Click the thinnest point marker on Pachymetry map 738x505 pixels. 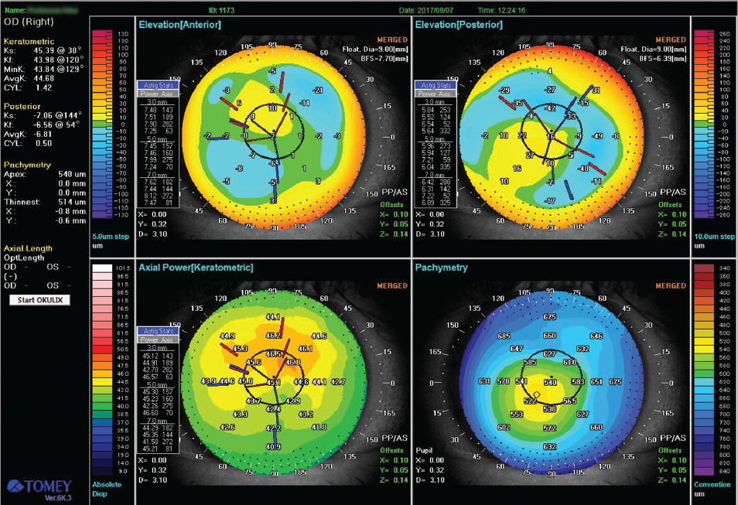pos(536,395)
